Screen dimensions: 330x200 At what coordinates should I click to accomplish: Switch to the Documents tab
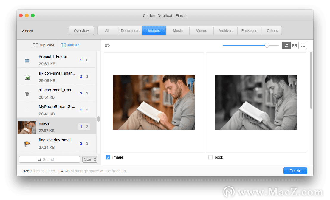(x=130, y=30)
